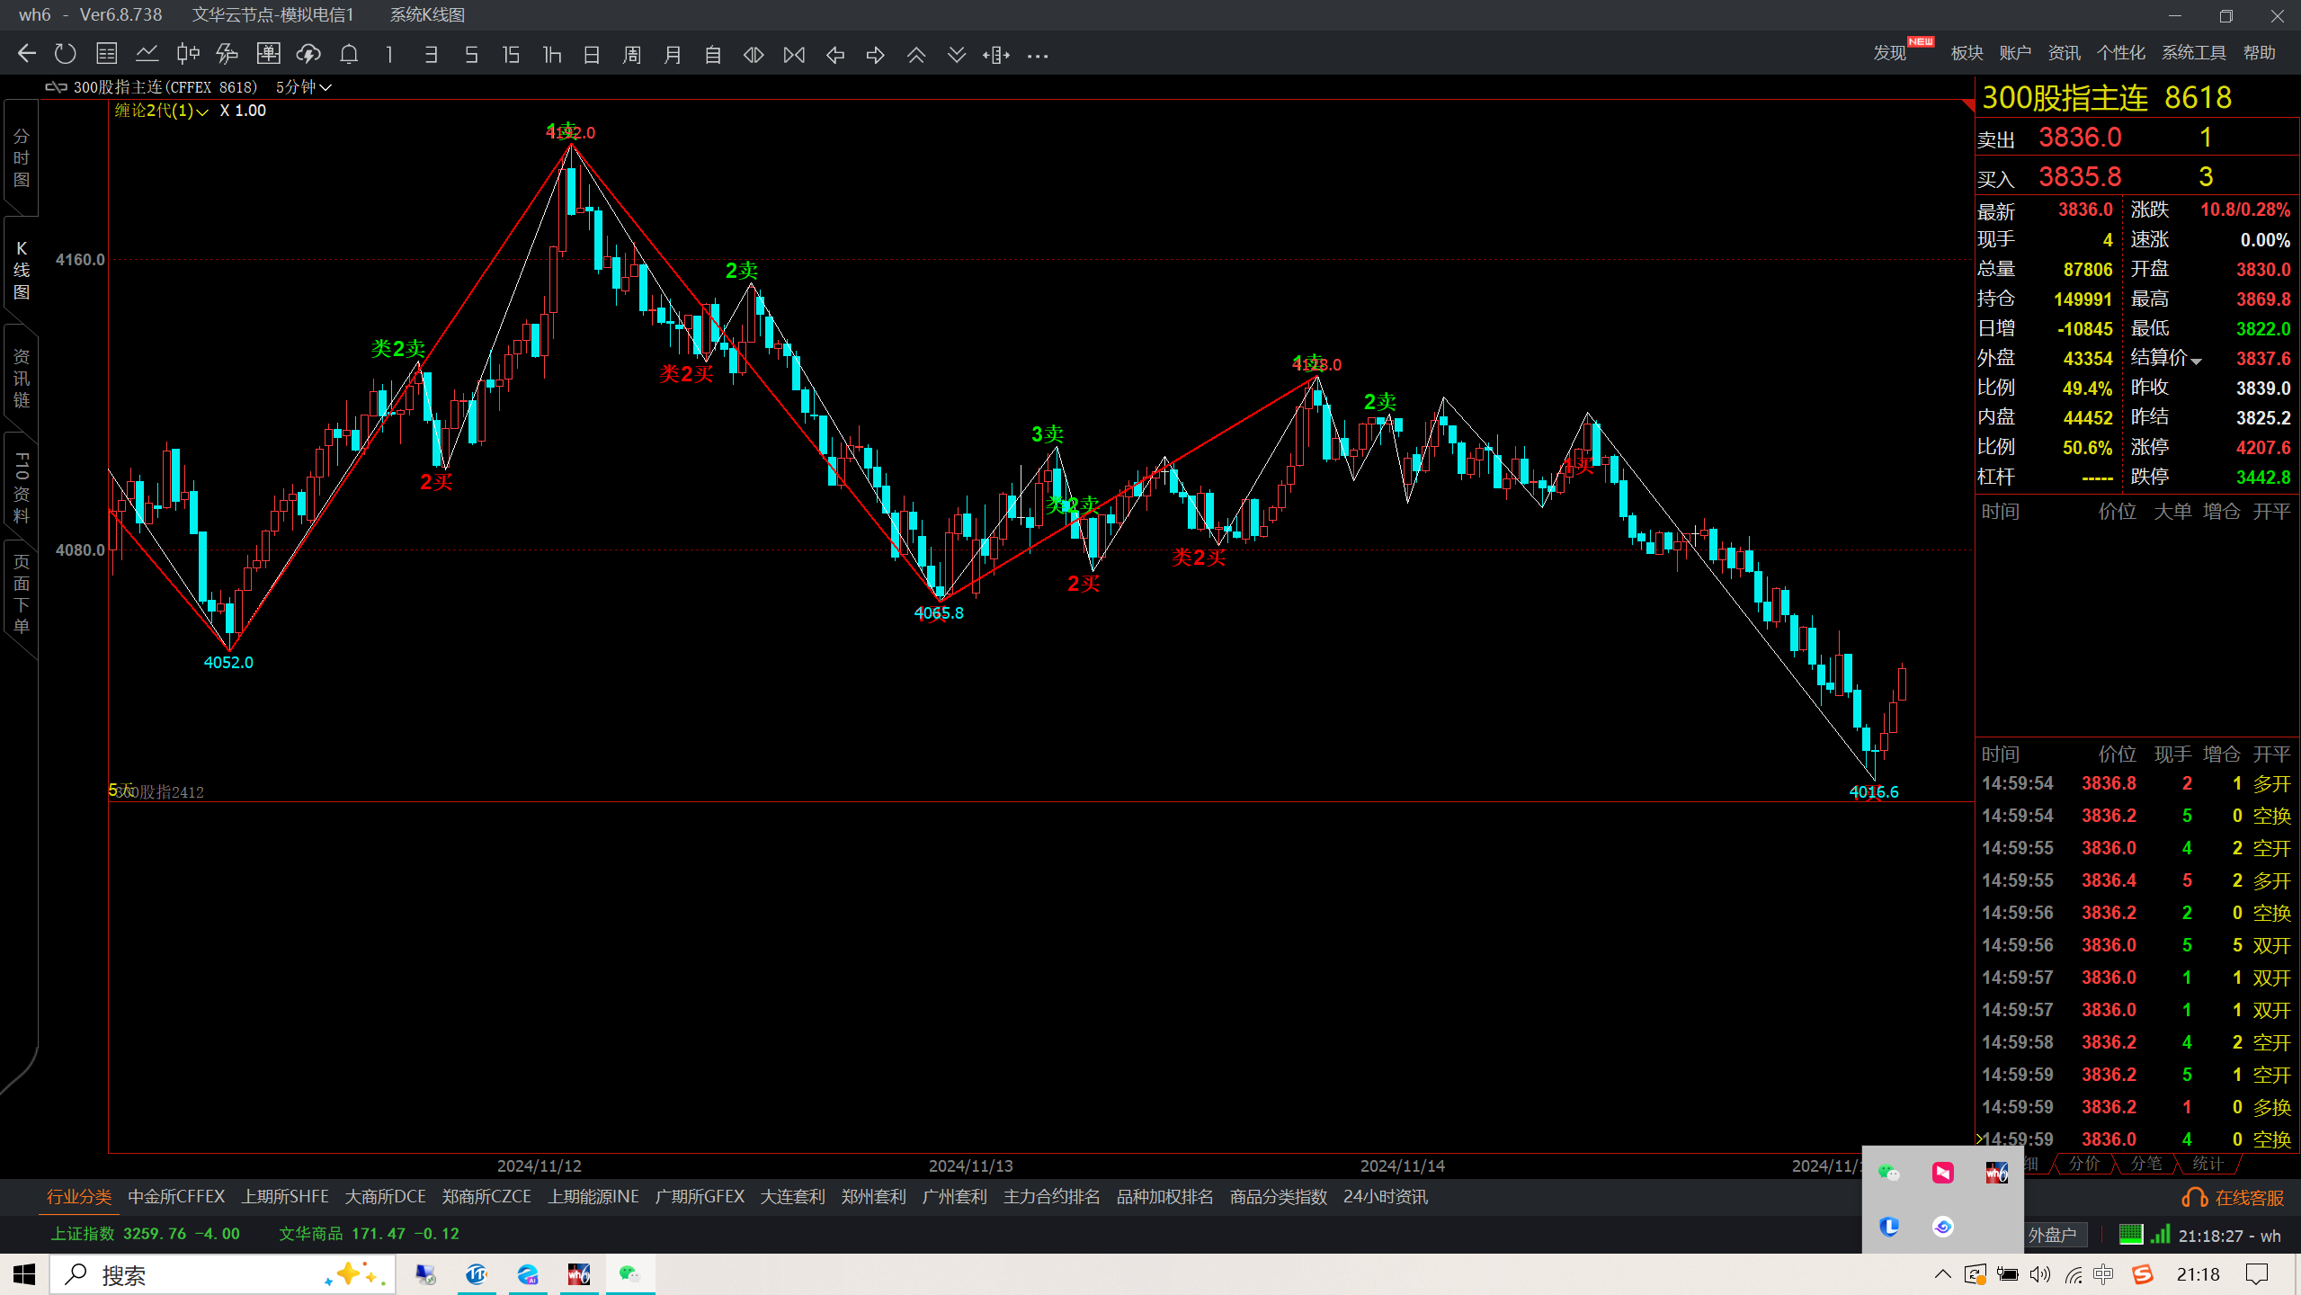Switch to the 统计 tab
Viewport: 2301px width, 1295px height.
click(2207, 1164)
